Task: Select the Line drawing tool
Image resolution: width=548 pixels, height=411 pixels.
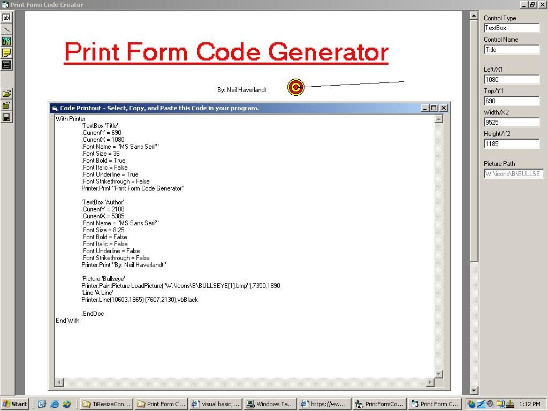Action: tap(6, 29)
